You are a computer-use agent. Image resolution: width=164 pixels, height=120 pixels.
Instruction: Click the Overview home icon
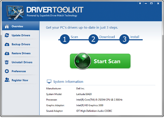point(7,26)
